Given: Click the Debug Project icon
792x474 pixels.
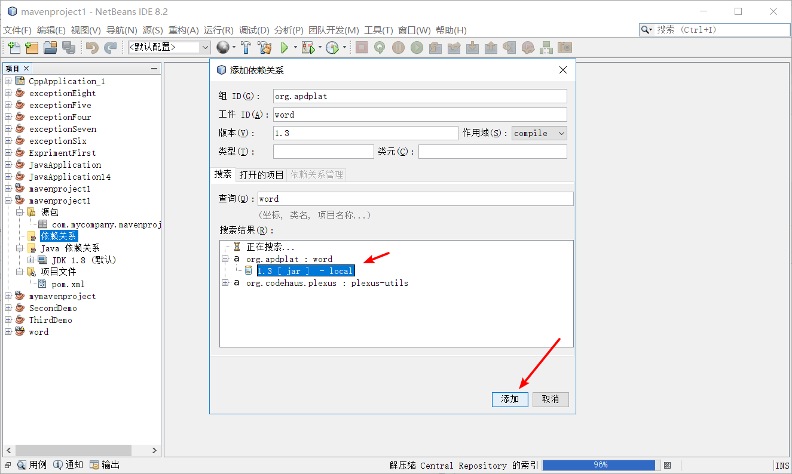Looking at the screenshot, I should tap(308, 47).
